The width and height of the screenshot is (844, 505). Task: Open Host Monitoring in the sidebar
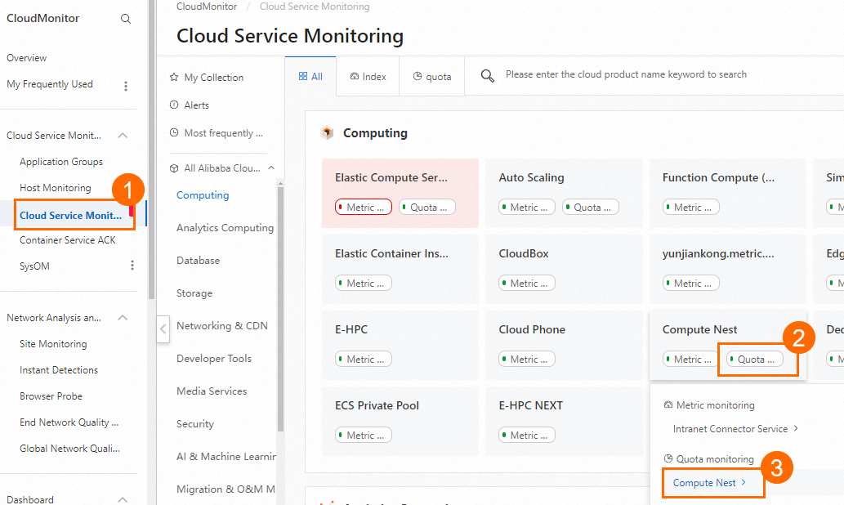[56, 187]
